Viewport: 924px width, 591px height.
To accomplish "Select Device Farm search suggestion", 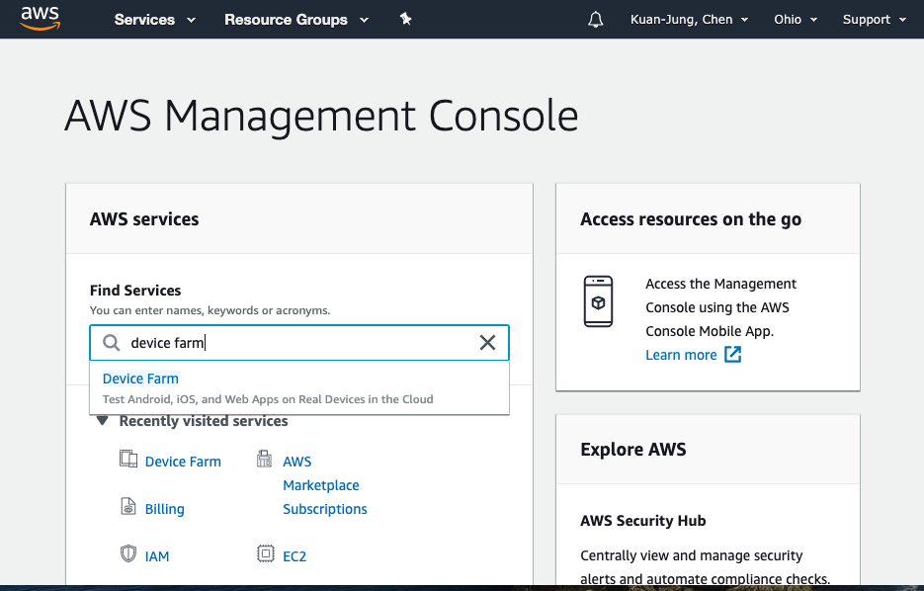I will [x=140, y=379].
